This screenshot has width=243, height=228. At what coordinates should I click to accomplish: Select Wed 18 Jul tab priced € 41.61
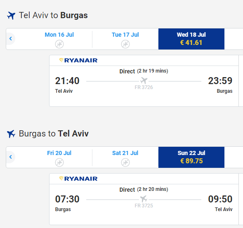[x=191, y=39]
